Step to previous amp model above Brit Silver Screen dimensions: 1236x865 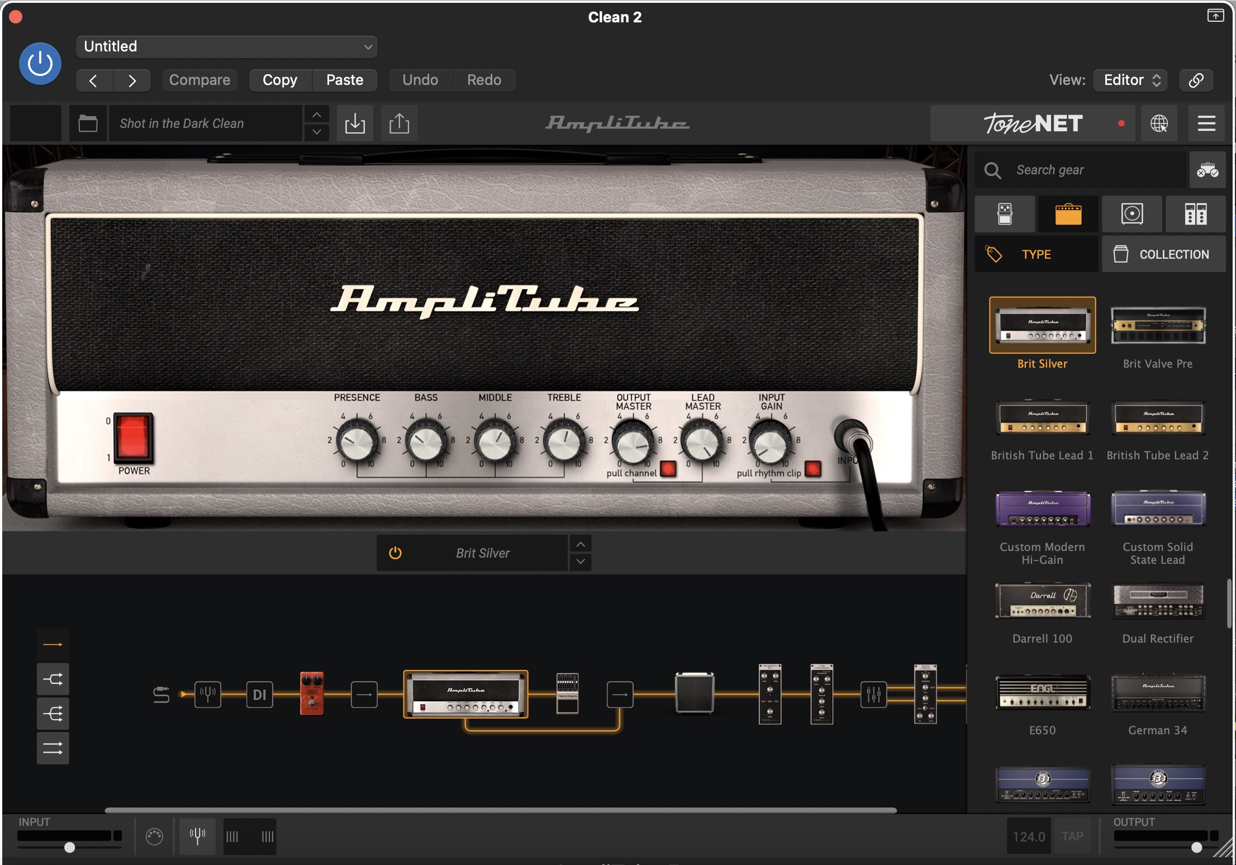(x=581, y=544)
